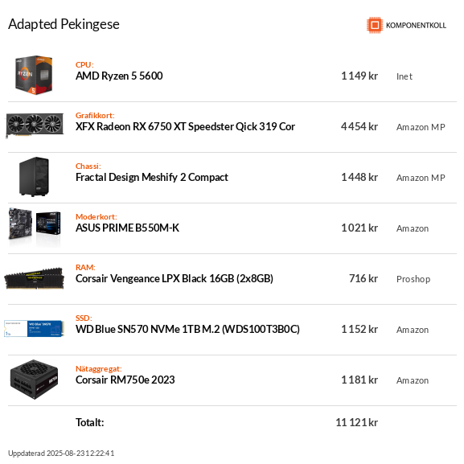Click the ASUS PRIME motherboard image

click(x=35, y=227)
